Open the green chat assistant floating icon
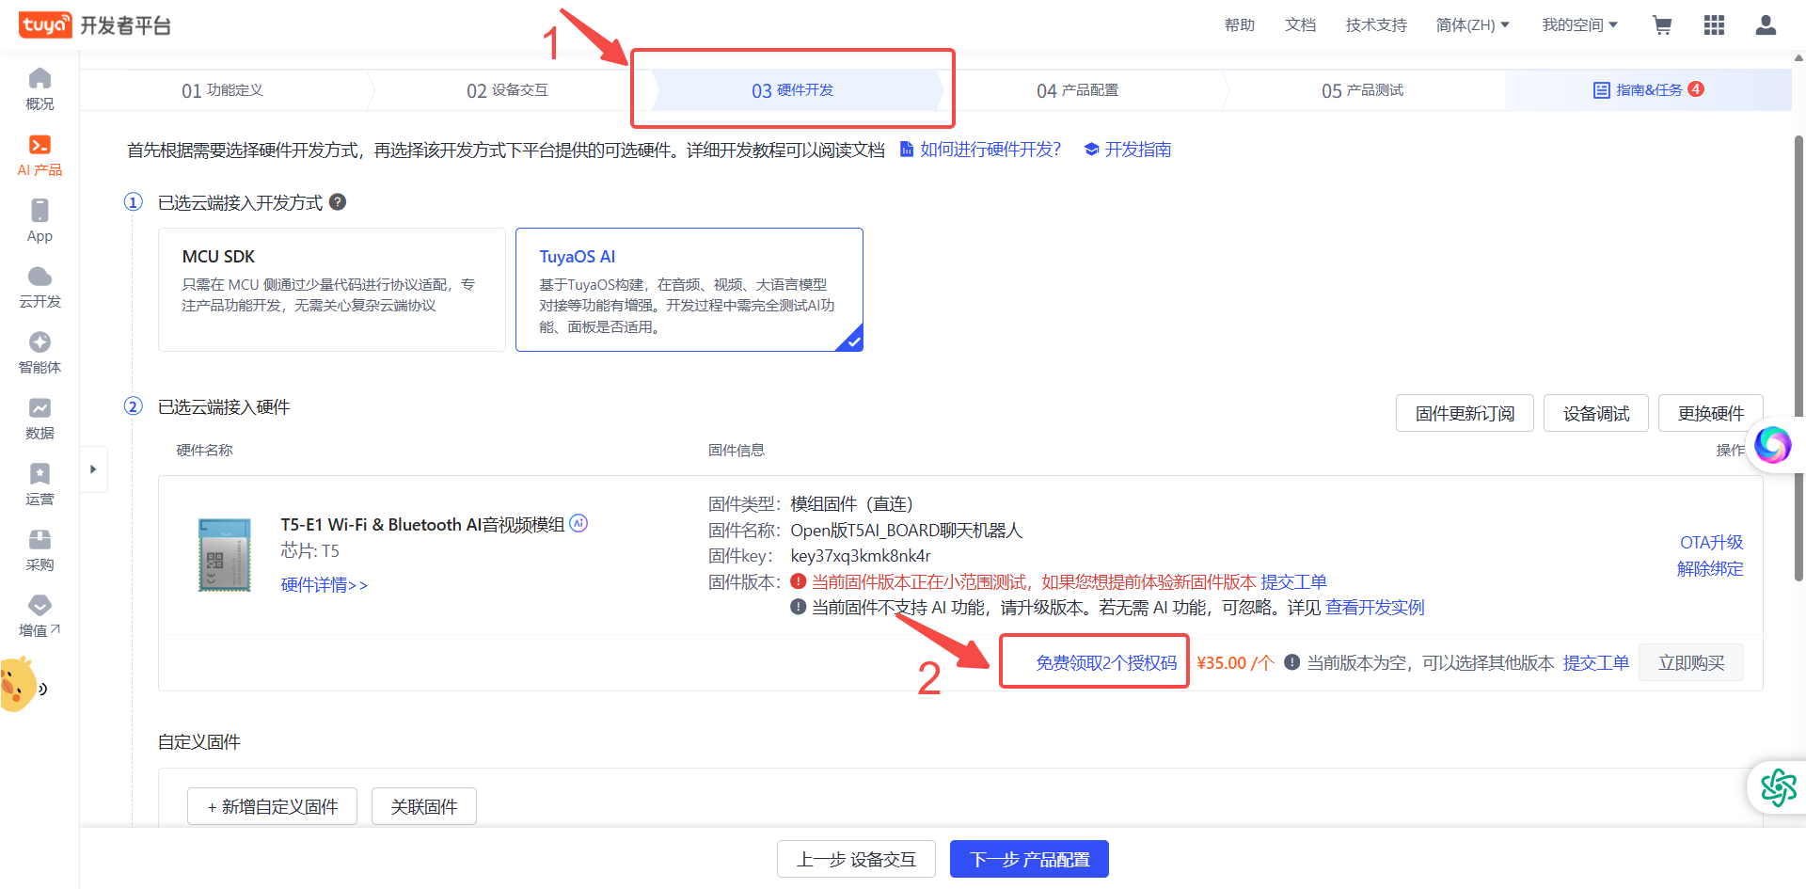Screen dimensions: 1806x889 click(x=1778, y=787)
